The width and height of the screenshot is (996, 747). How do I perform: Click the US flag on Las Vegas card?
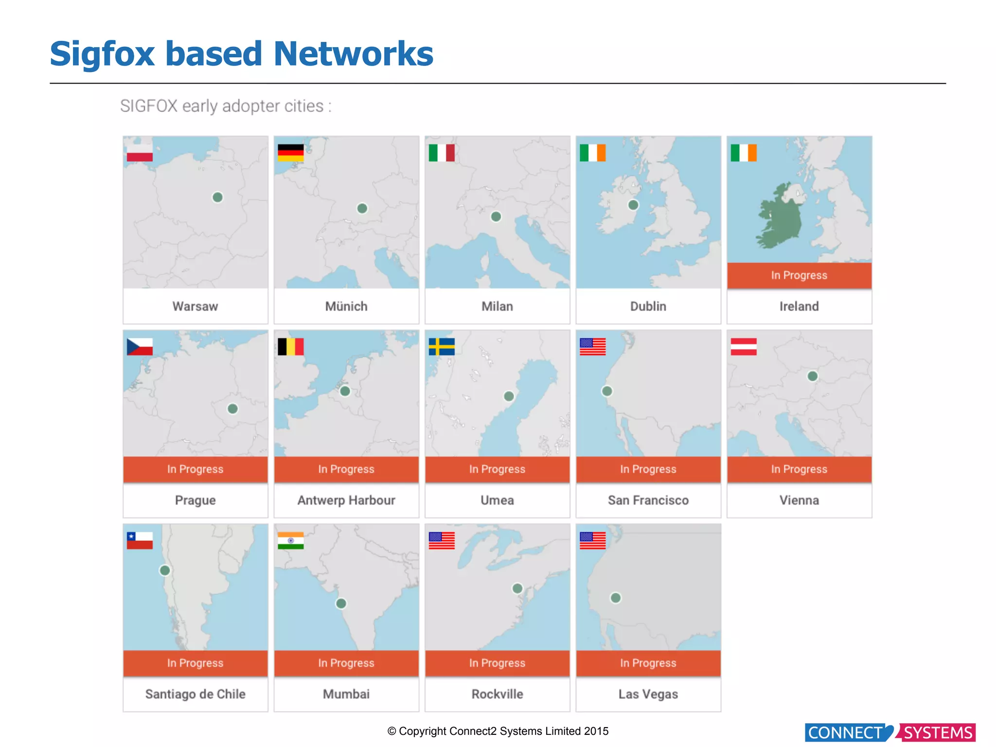pos(593,540)
